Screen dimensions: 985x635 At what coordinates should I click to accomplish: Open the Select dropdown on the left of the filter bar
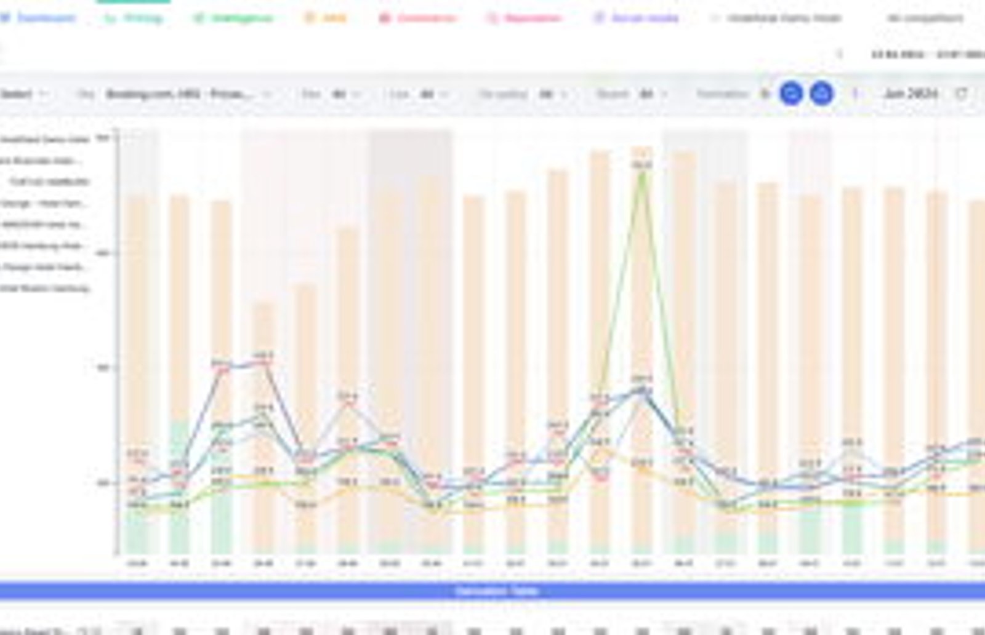tap(24, 94)
